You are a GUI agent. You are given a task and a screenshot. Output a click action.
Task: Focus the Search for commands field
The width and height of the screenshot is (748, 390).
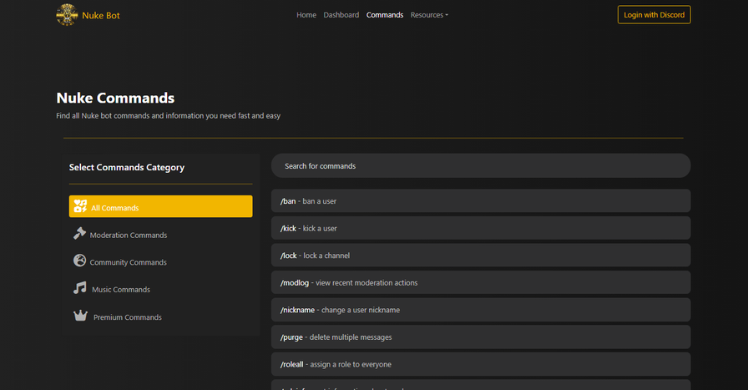pyautogui.click(x=481, y=165)
